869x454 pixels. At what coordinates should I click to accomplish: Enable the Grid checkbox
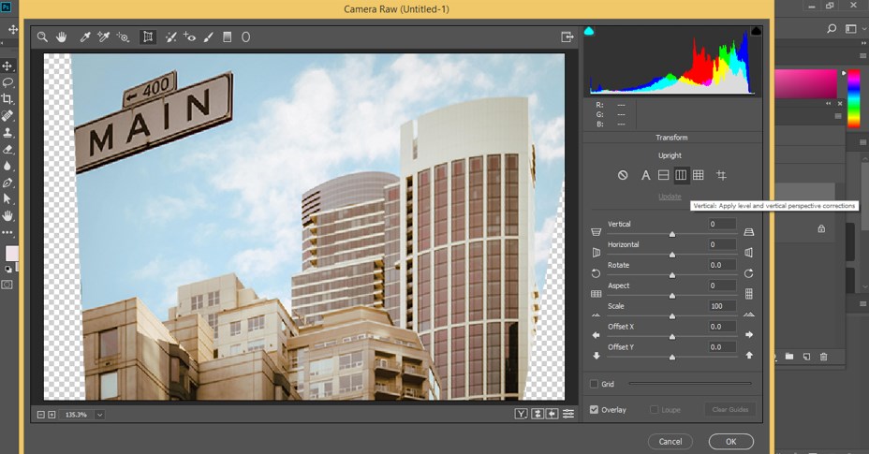point(595,384)
